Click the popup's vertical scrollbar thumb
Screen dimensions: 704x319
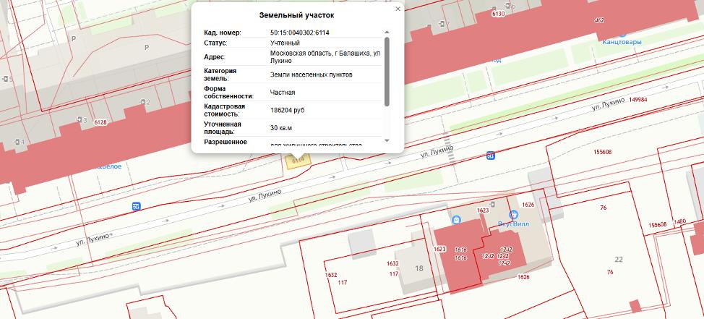click(x=387, y=72)
